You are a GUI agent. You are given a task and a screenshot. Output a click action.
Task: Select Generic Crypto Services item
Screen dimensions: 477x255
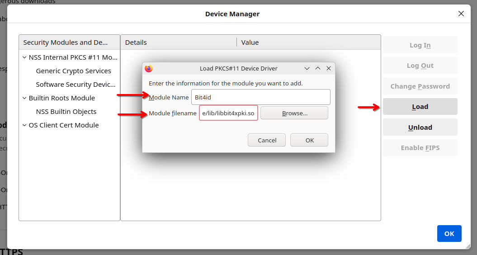[x=73, y=71]
